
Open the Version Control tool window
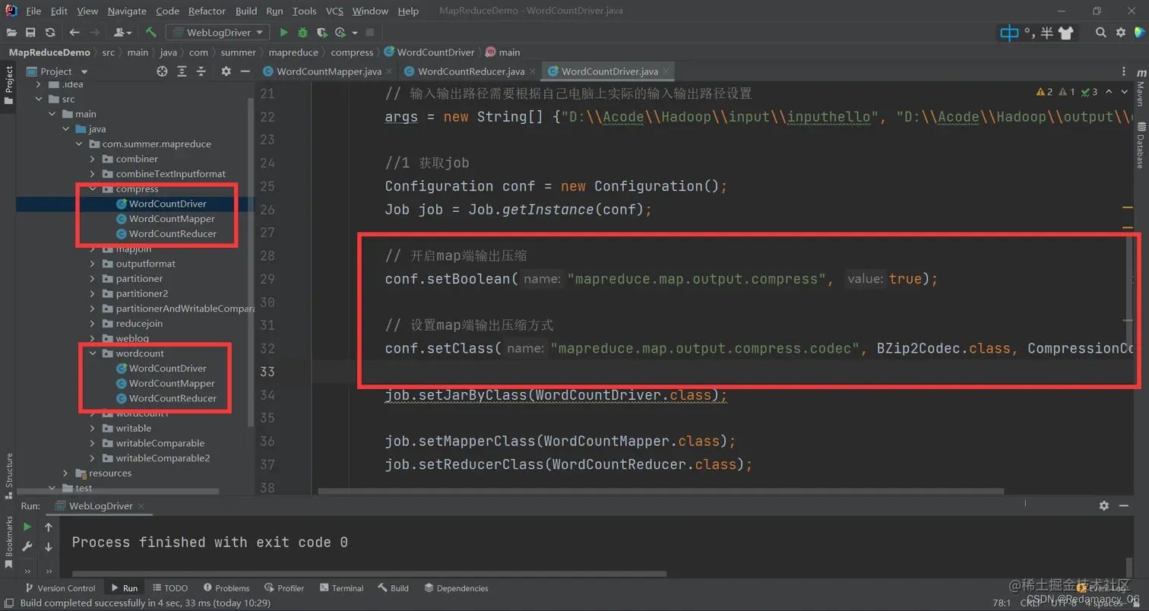coord(60,588)
